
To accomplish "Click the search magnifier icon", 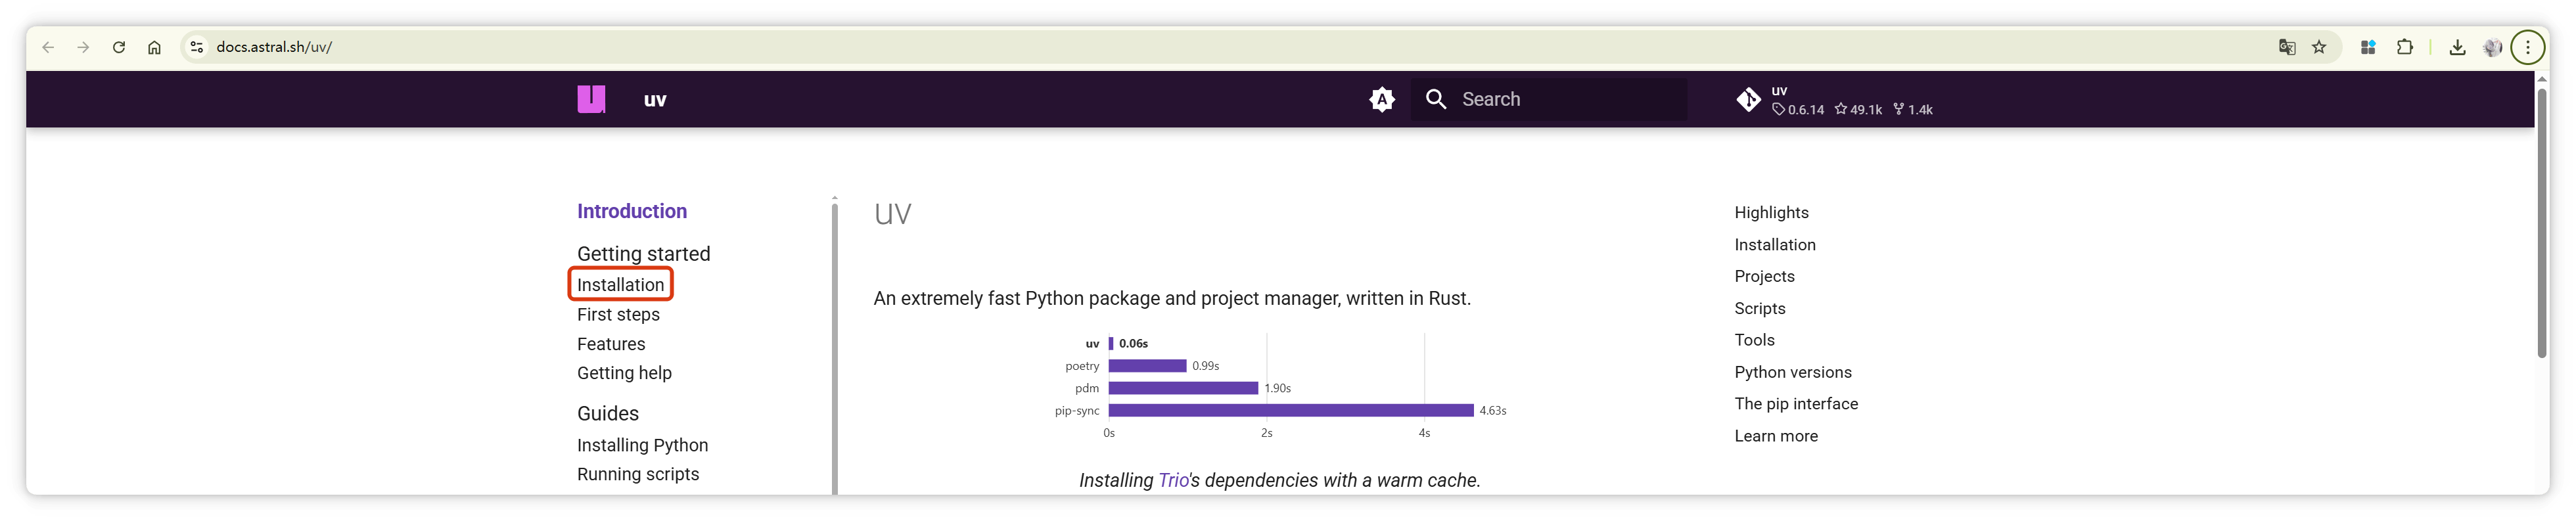I will coord(1436,99).
